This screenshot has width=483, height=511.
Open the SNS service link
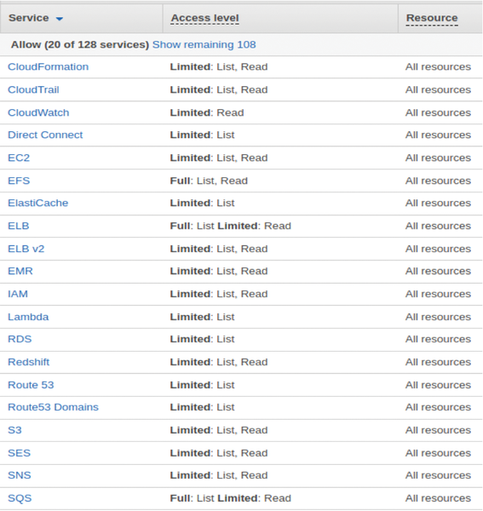[20, 475]
